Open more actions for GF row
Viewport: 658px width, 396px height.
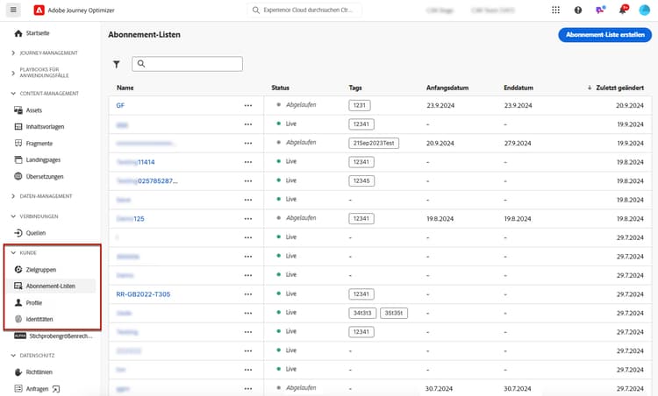click(248, 105)
